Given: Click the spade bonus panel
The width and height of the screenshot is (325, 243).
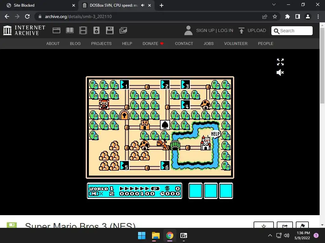Looking at the screenshot, I should (165, 125).
